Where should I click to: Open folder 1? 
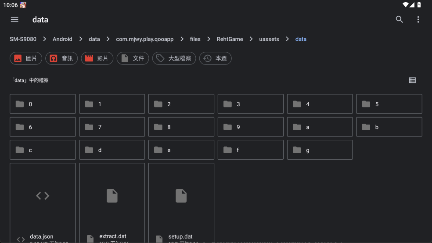(x=112, y=104)
